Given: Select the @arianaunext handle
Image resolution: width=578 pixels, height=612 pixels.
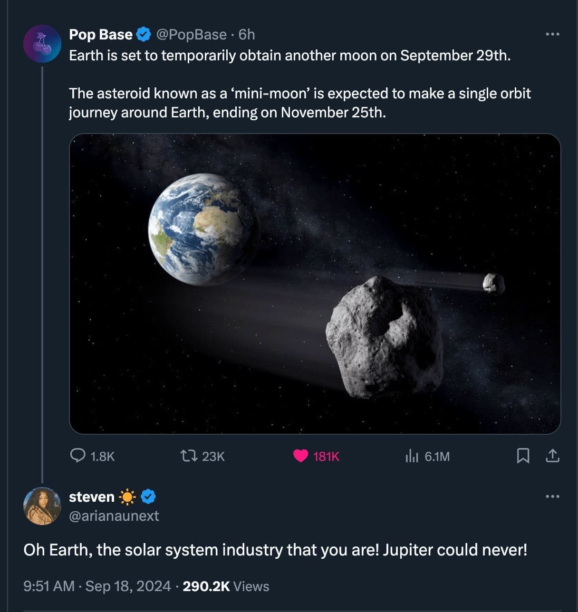Looking at the screenshot, I should tap(115, 516).
